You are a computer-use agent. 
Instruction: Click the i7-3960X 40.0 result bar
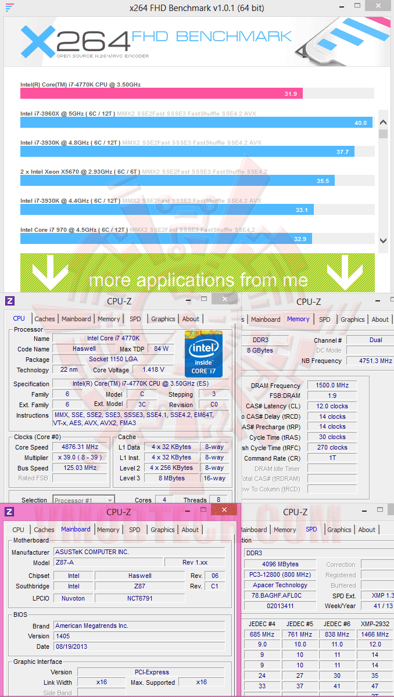click(x=196, y=123)
